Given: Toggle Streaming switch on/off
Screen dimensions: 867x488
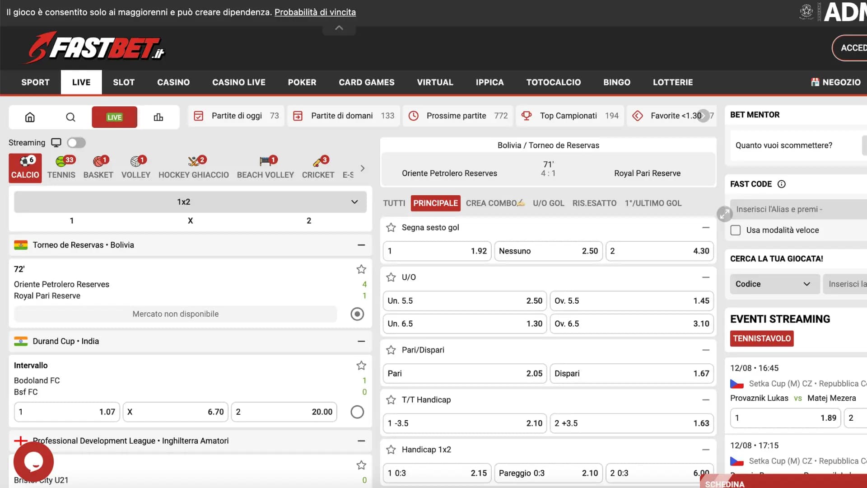Looking at the screenshot, I should click(76, 142).
